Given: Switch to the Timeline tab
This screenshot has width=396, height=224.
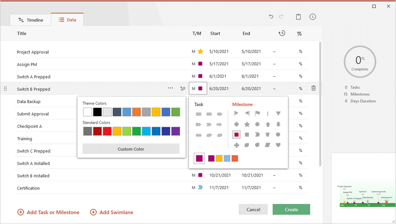Looking at the screenshot, I should pos(30,20).
